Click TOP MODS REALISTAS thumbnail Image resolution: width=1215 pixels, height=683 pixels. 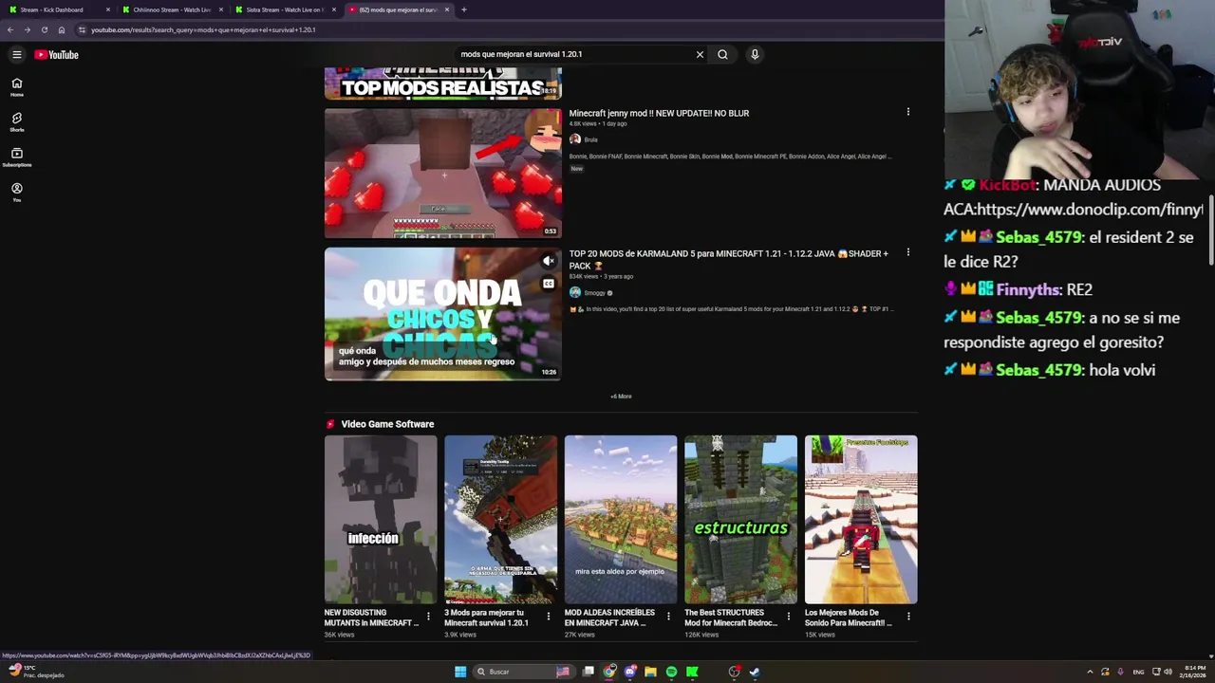(442, 83)
